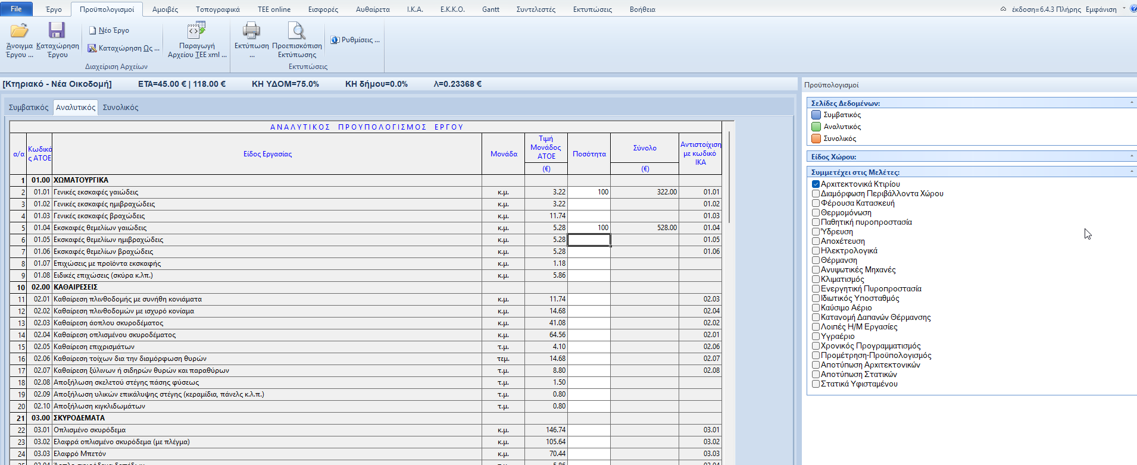Check the Ηλεκτρολογικά study checkbox
The width and height of the screenshot is (1137, 465).
[x=816, y=251]
